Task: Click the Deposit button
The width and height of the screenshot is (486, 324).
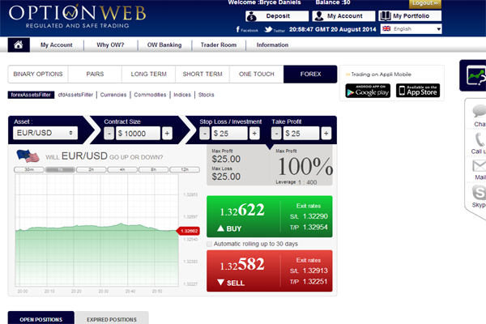Action: (x=277, y=16)
